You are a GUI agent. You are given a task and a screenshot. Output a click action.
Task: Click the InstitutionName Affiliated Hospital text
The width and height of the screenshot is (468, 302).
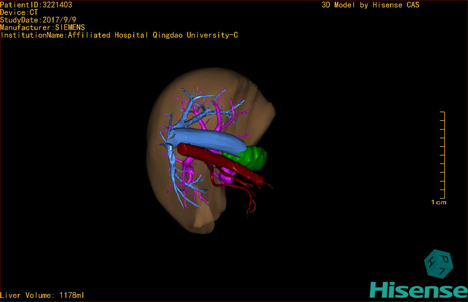coord(119,35)
